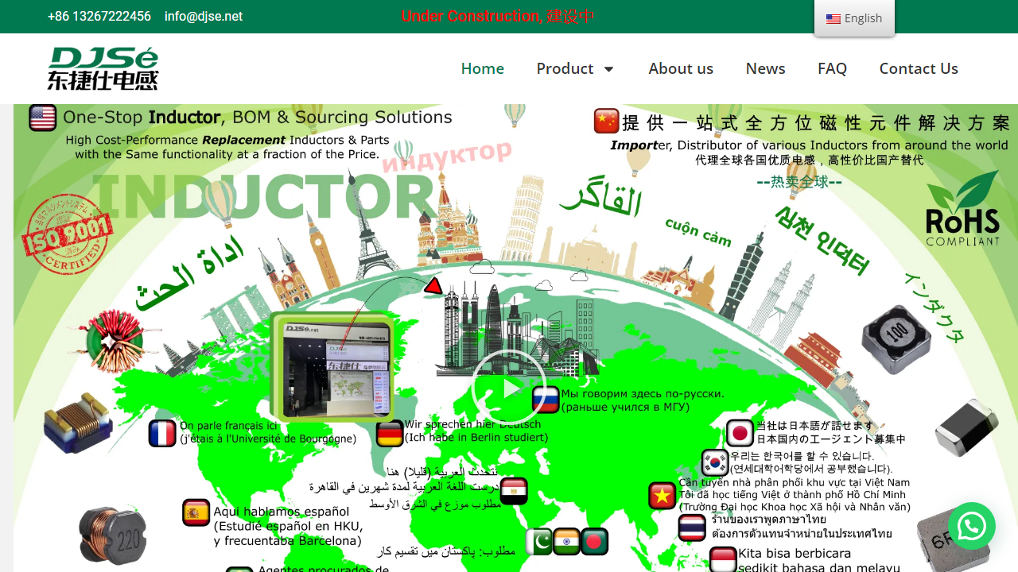The width and height of the screenshot is (1018, 572).
Task: Click the grey chip bead component image
Action: coord(966,428)
